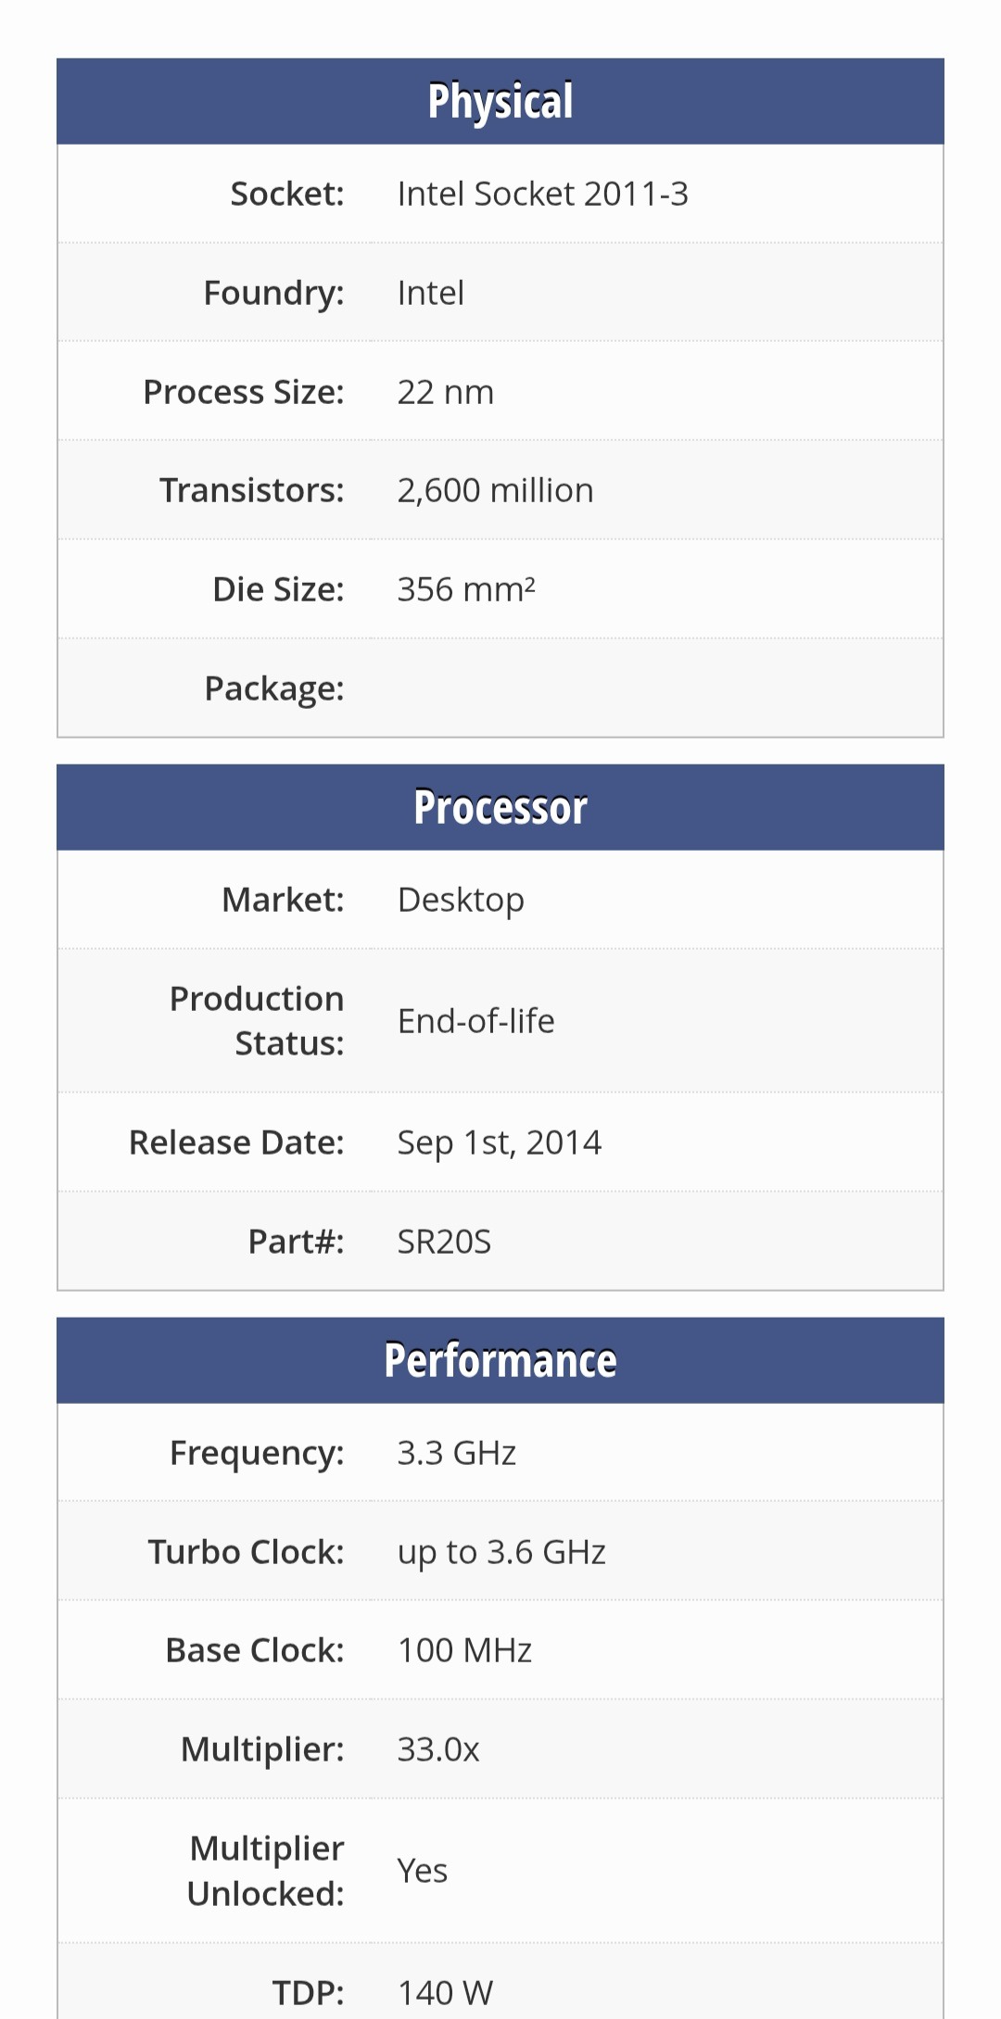Tap the Processor section header
Viewport: 1001px width, 2019px height.
click(500, 807)
